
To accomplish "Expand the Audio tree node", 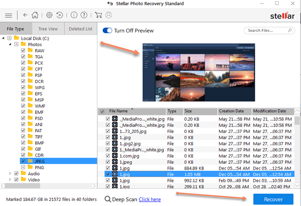I will click(x=9, y=174).
